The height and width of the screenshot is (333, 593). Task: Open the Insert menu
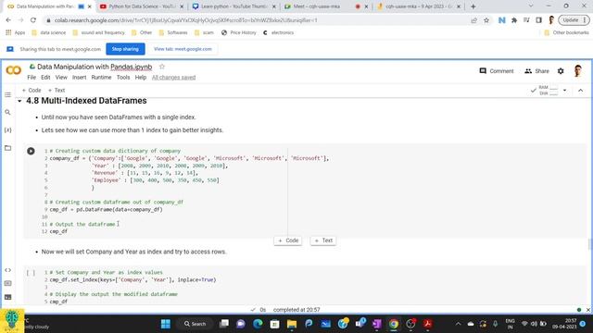pyautogui.click(x=79, y=78)
